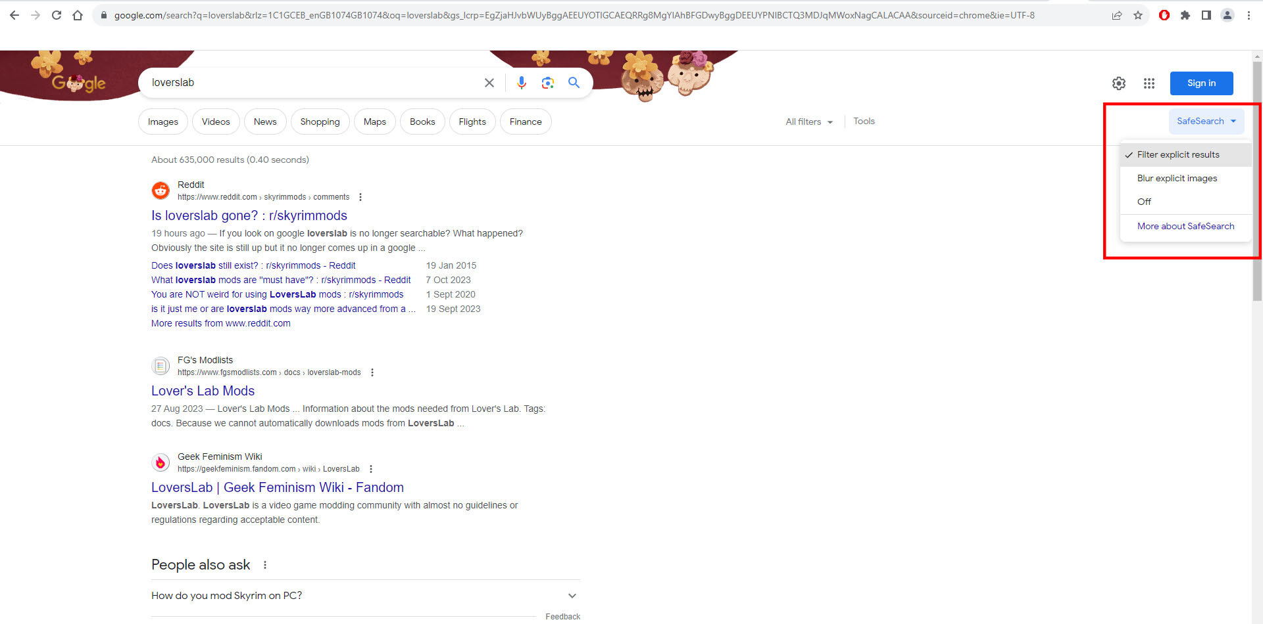Click the browser address bar URL
Viewport: 1263px width, 624px height.
pos(574,15)
